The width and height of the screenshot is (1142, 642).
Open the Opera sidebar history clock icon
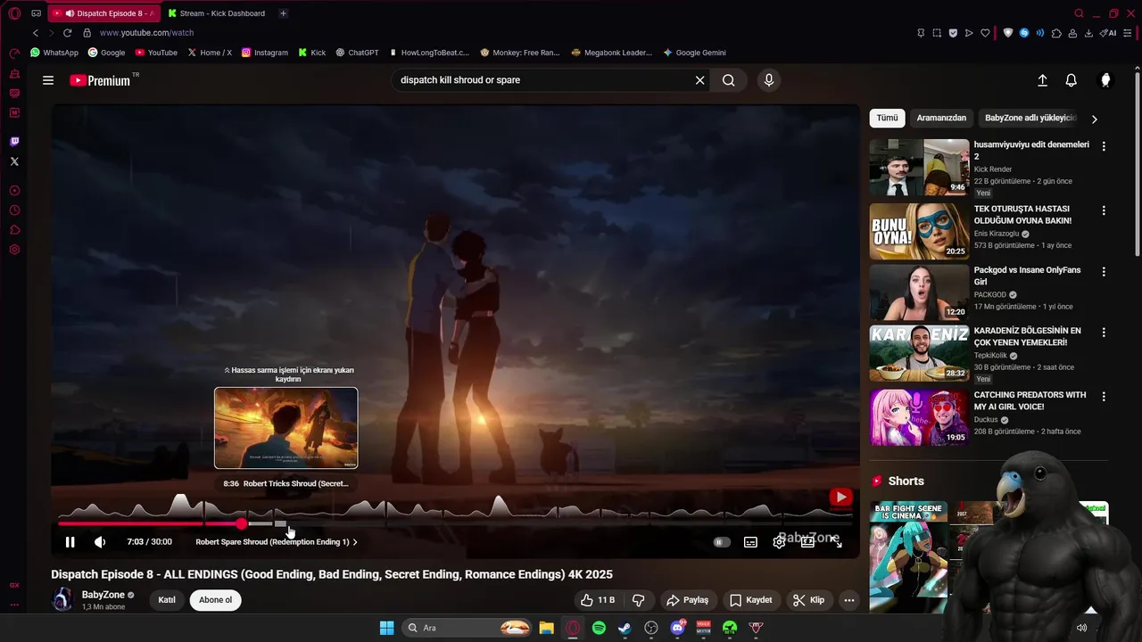(x=14, y=210)
